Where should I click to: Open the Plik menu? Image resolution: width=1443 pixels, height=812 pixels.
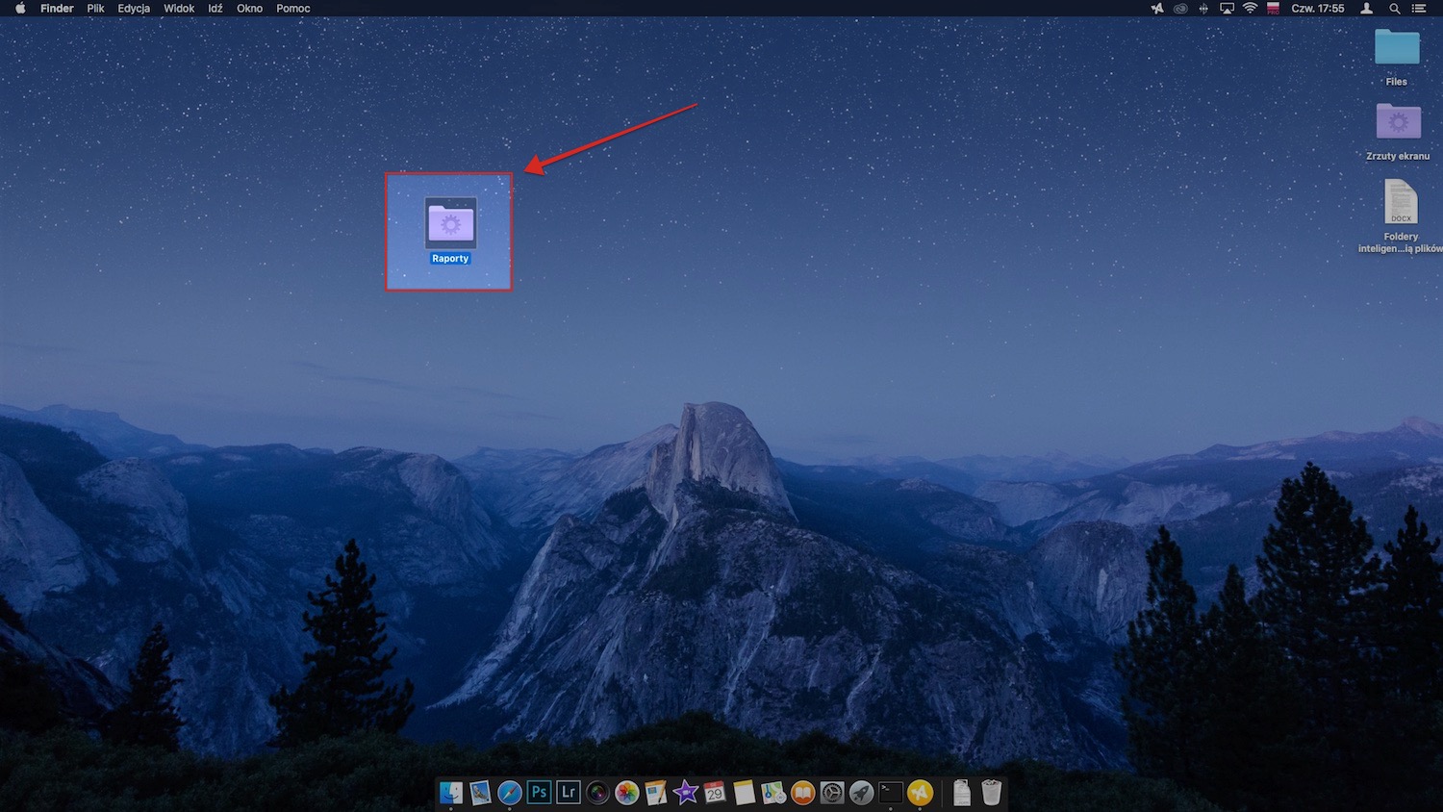click(x=95, y=9)
